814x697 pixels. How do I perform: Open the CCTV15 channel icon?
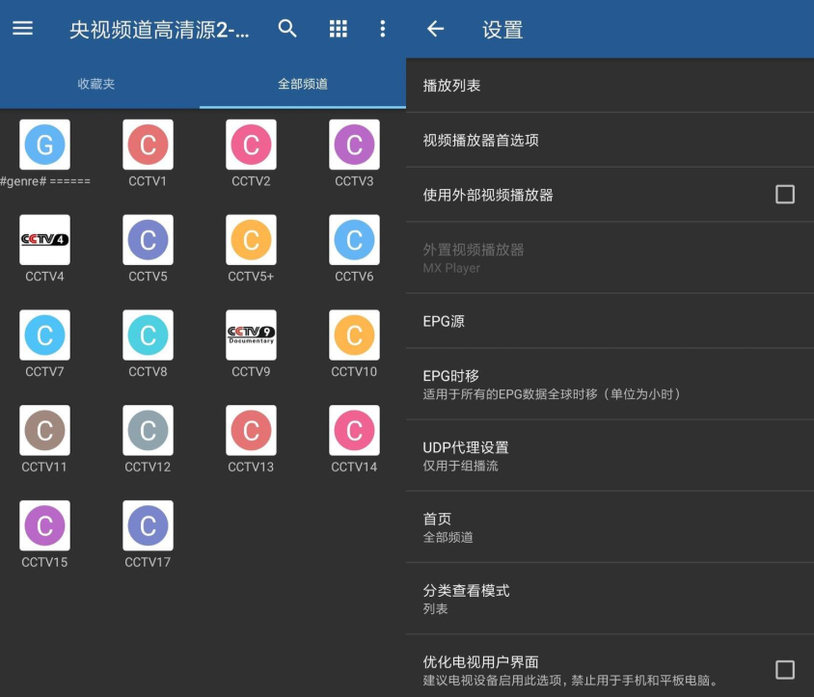click(x=44, y=525)
